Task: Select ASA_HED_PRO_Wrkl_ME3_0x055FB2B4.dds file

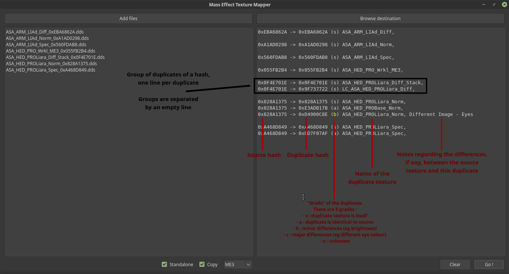Action: (x=51, y=51)
